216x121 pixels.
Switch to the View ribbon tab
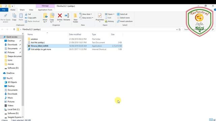pos(31,10)
